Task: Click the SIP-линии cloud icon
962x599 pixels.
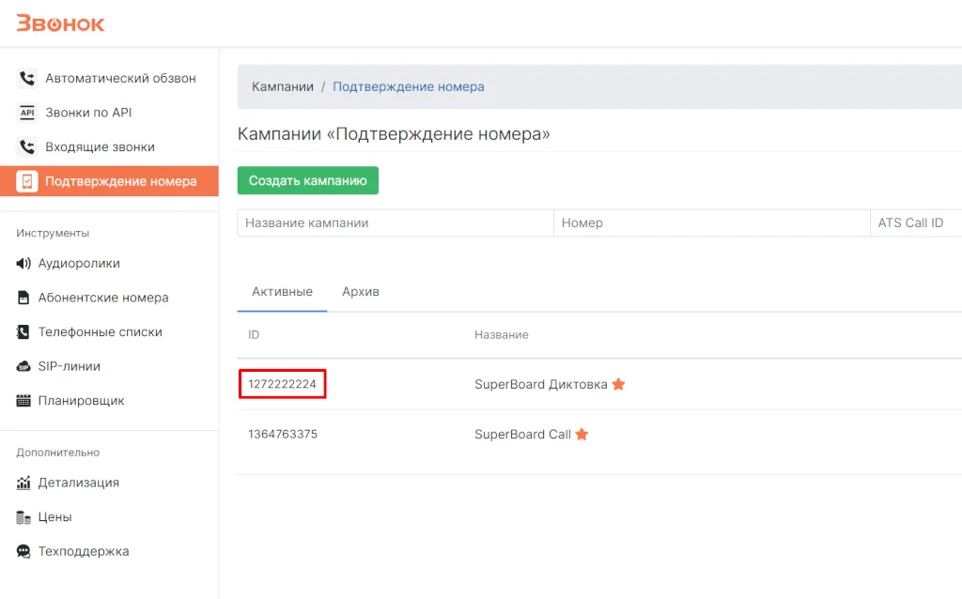Action: click(x=23, y=366)
